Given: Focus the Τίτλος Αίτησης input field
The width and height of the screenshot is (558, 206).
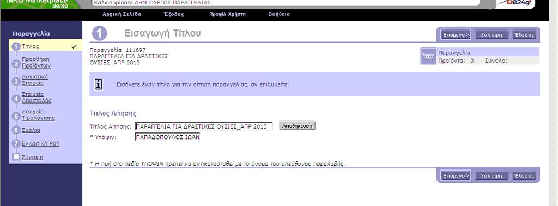Looking at the screenshot, I should tap(204, 126).
